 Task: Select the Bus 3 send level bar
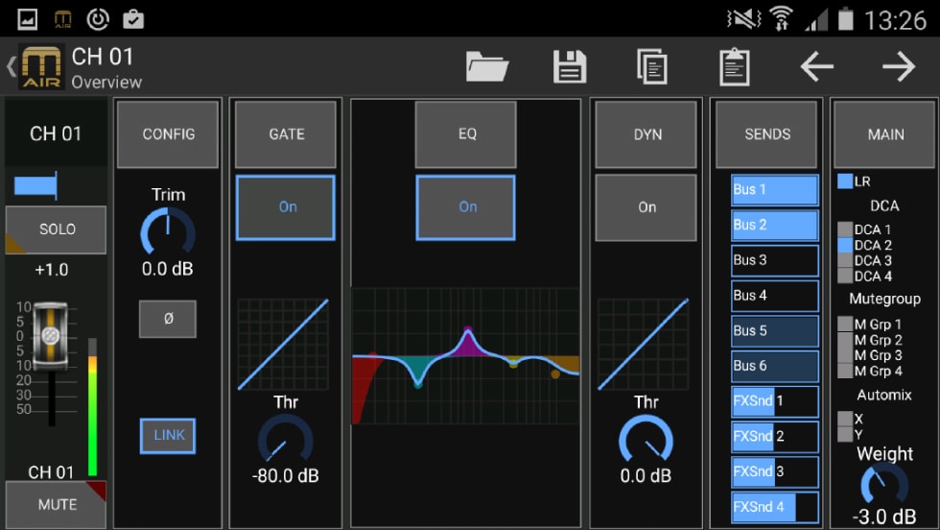pos(775,260)
